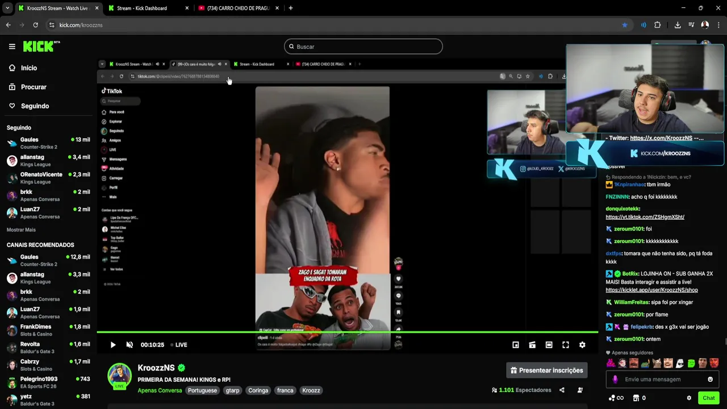Screen dimensions: 727x409
Task: Open FrankDimes recommended channel
Action: pyautogui.click(x=48, y=330)
